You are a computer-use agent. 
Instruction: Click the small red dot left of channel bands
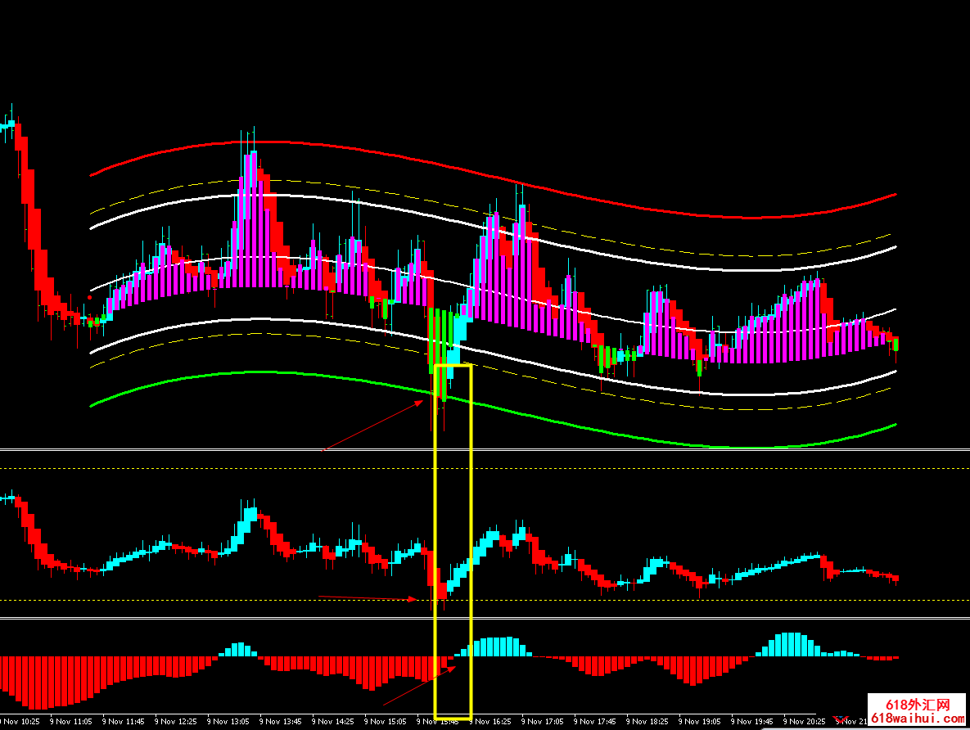[89, 297]
